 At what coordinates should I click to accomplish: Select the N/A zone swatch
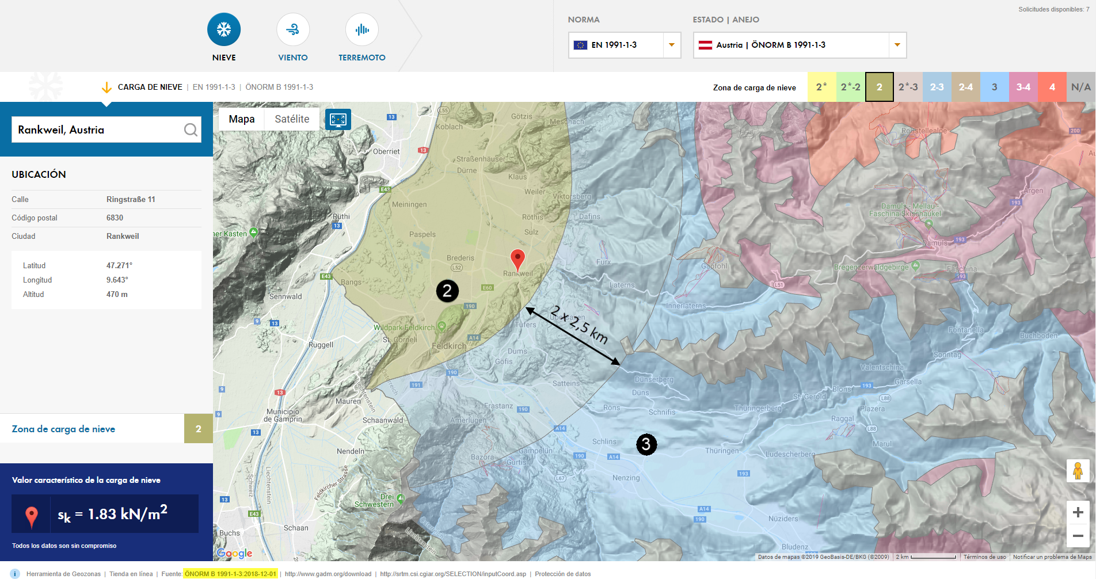(x=1081, y=87)
